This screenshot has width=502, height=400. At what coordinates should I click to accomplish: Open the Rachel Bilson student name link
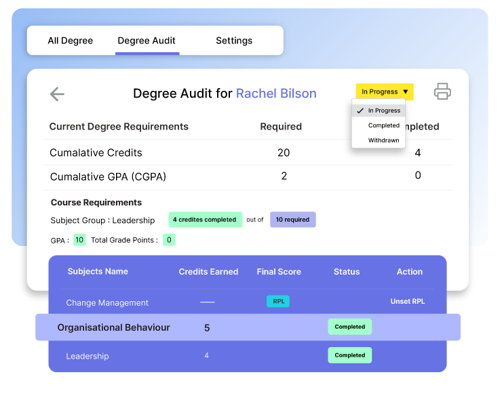pyautogui.click(x=276, y=94)
